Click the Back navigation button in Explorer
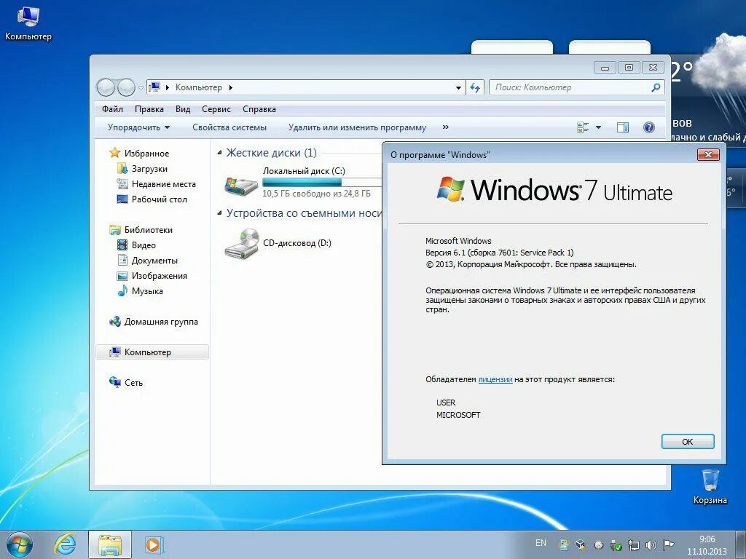Screen dimensions: 746x559 tap(105, 87)
